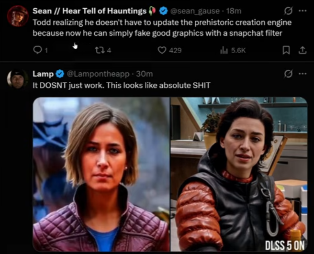
Task: Open Sean // Hear Tell of Hauntings profile name
Action: 90,11
